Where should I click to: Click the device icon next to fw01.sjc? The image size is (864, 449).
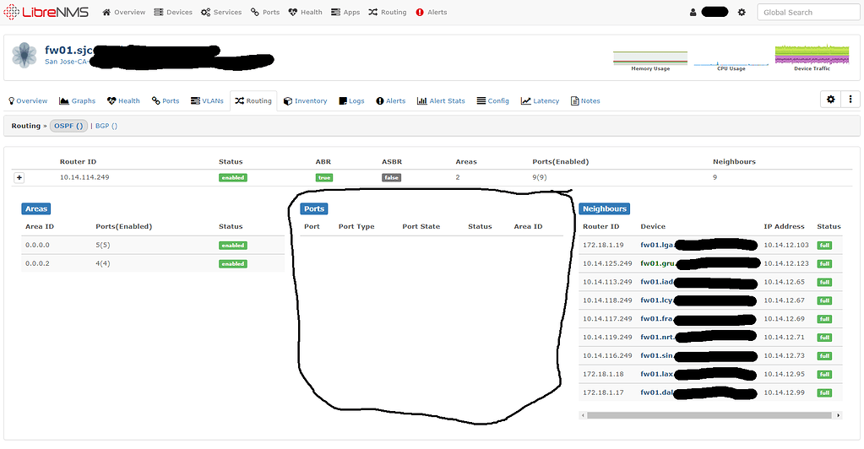point(24,55)
